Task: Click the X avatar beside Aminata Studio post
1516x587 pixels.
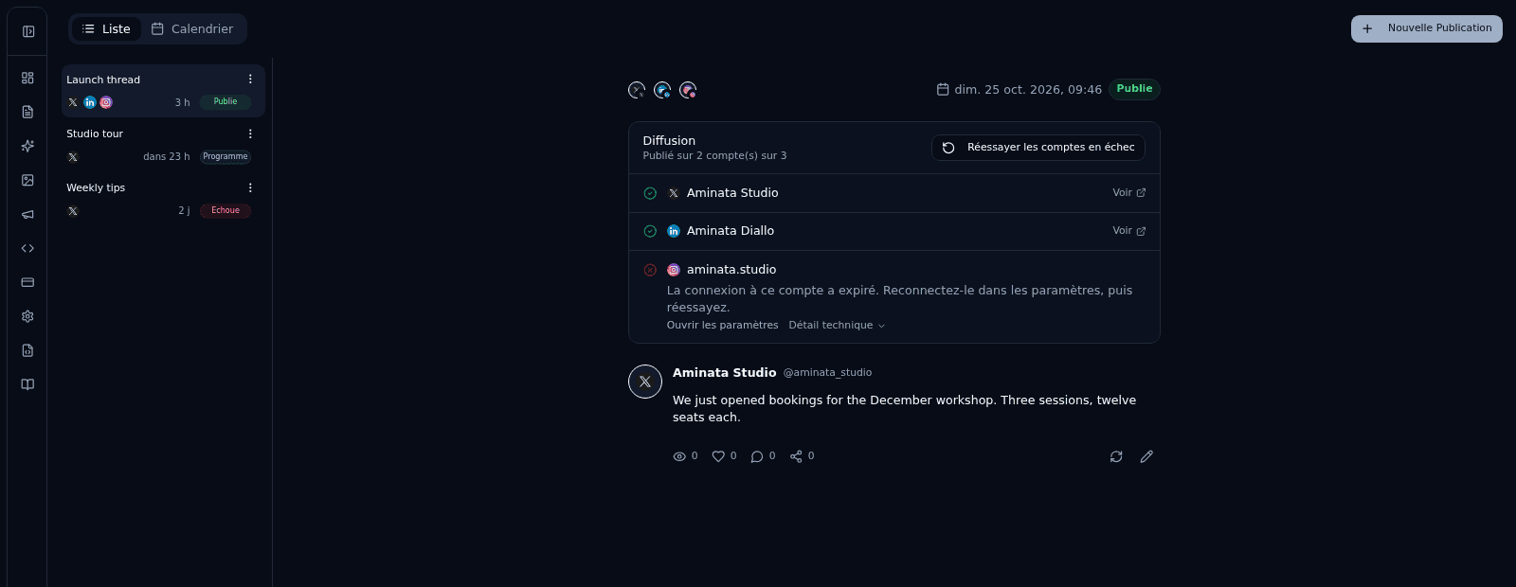Action: point(645,382)
